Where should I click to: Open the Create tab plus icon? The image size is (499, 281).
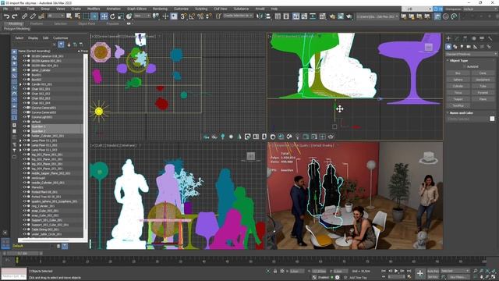(x=448, y=38)
